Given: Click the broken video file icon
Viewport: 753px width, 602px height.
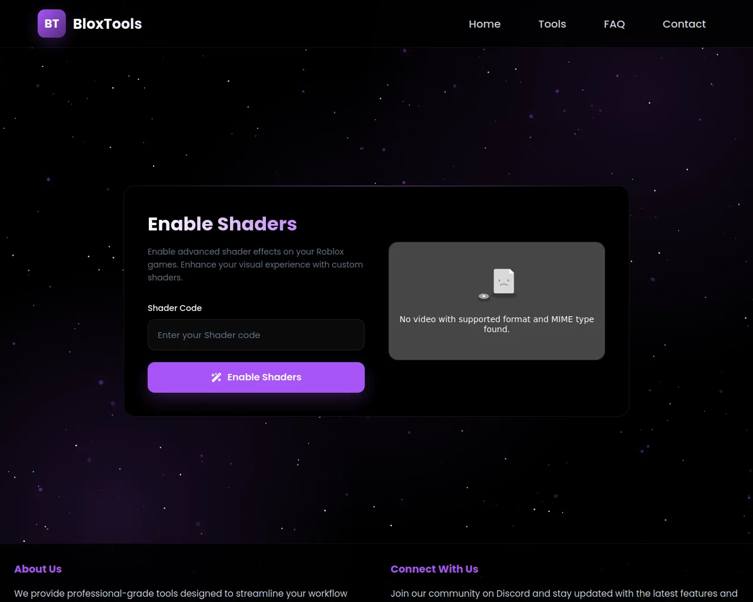Looking at the screenshot, I should (498, 285).
